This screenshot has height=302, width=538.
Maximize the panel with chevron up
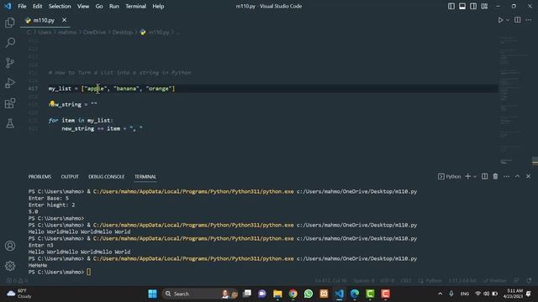(518, 176)
